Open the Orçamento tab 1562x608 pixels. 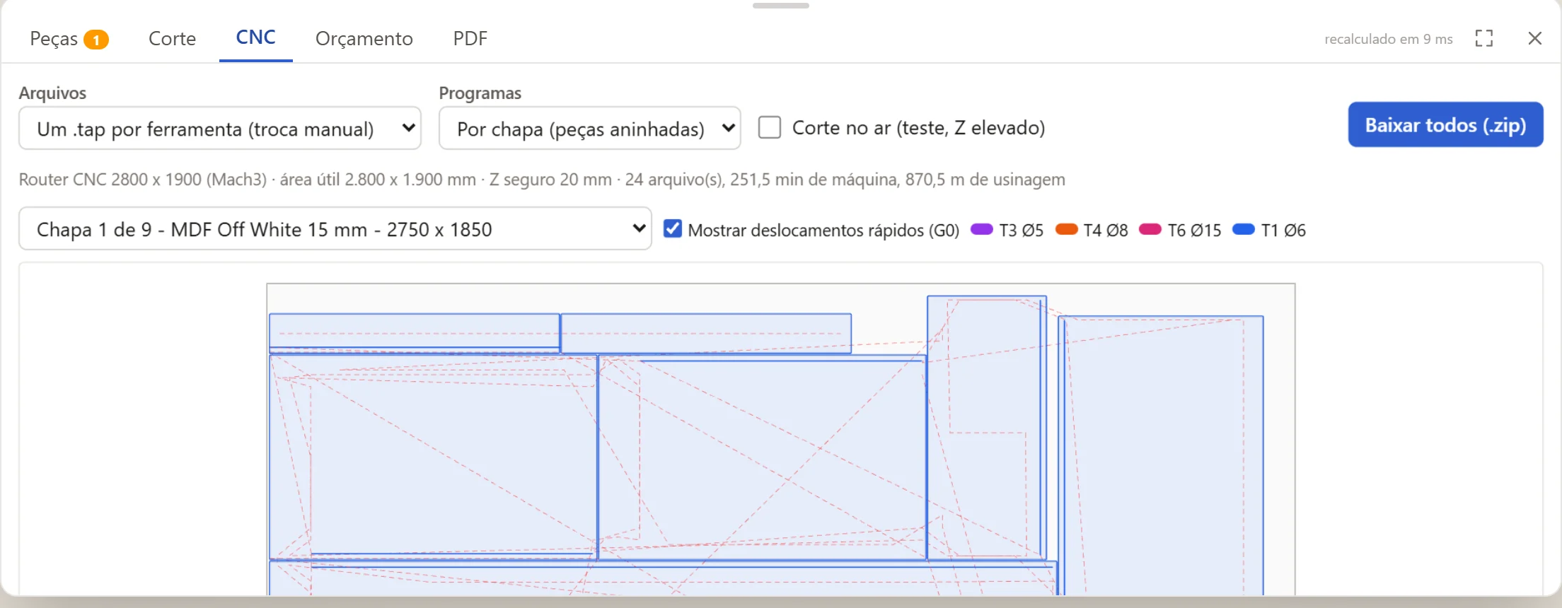tap(364, 39)
